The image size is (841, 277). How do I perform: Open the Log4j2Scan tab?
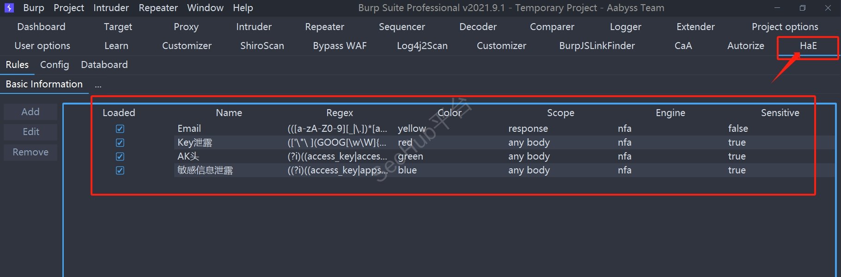422,46
